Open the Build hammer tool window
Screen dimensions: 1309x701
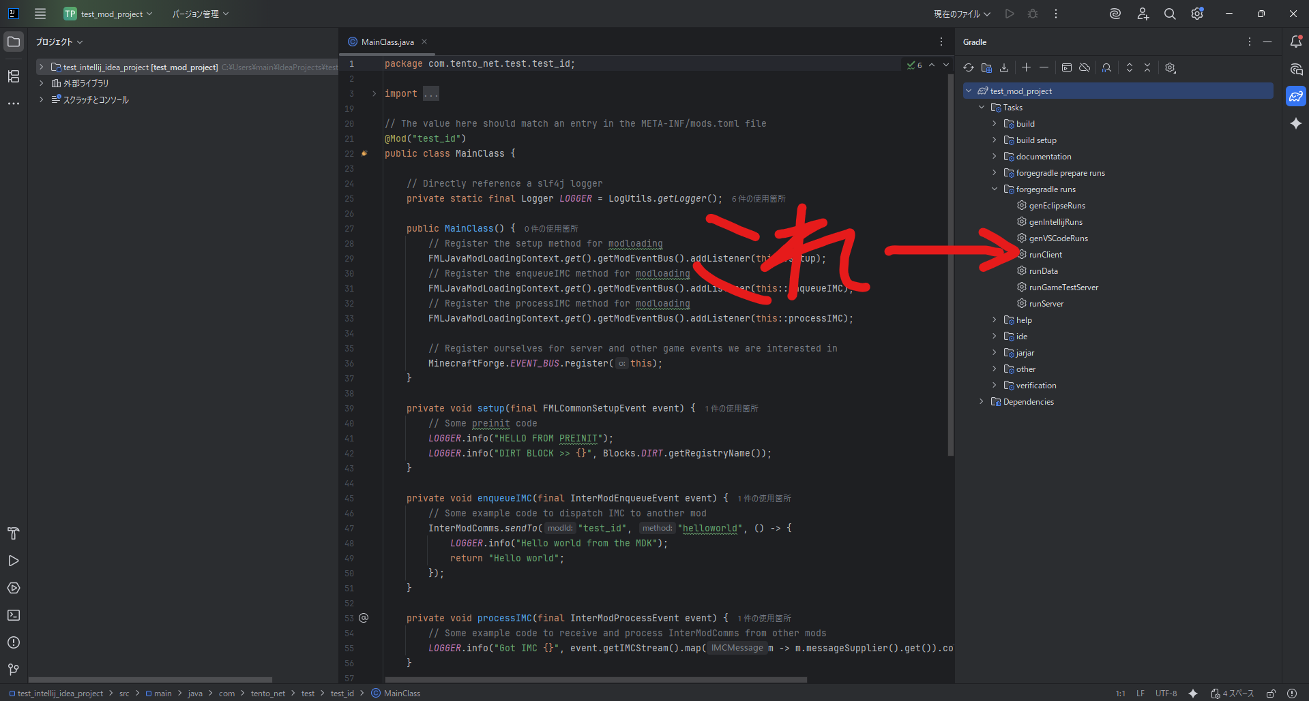(x=14, y=533)
